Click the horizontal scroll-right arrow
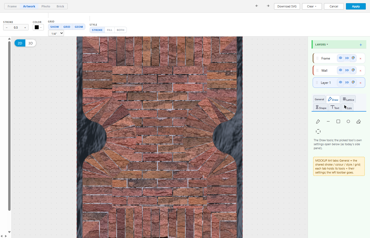Screen dimensions: 370x238 tap(6, 236)
